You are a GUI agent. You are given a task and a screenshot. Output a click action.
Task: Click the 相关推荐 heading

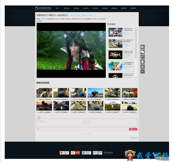tap(111, 24)
